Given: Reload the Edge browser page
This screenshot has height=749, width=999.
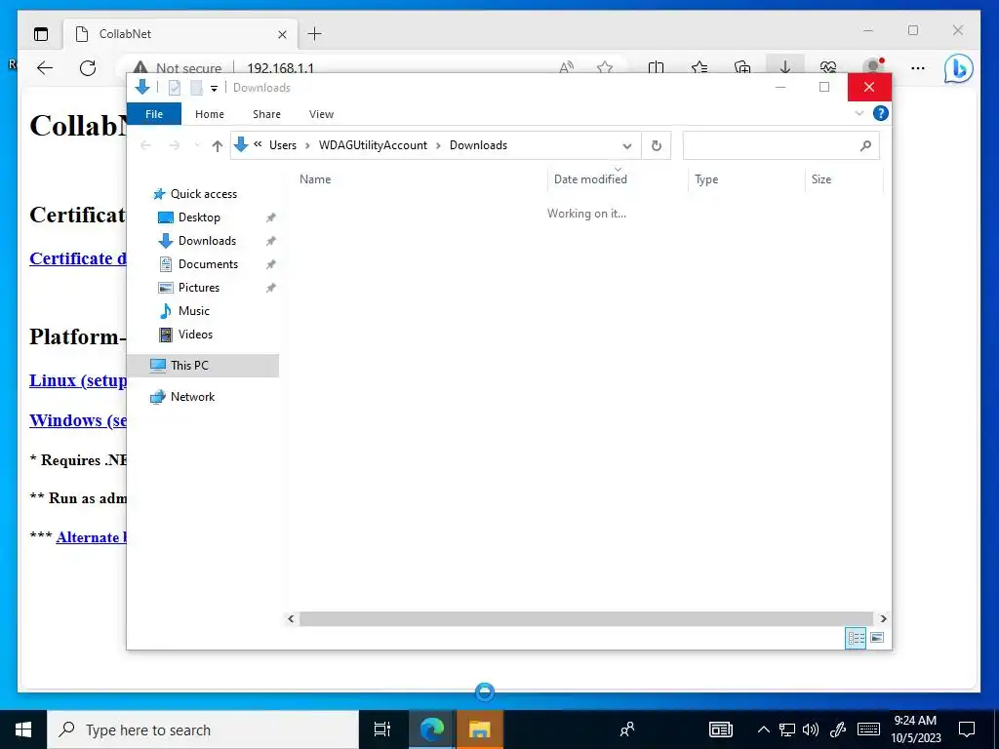Looking at the screenshot, I should [x=88, y=68].
